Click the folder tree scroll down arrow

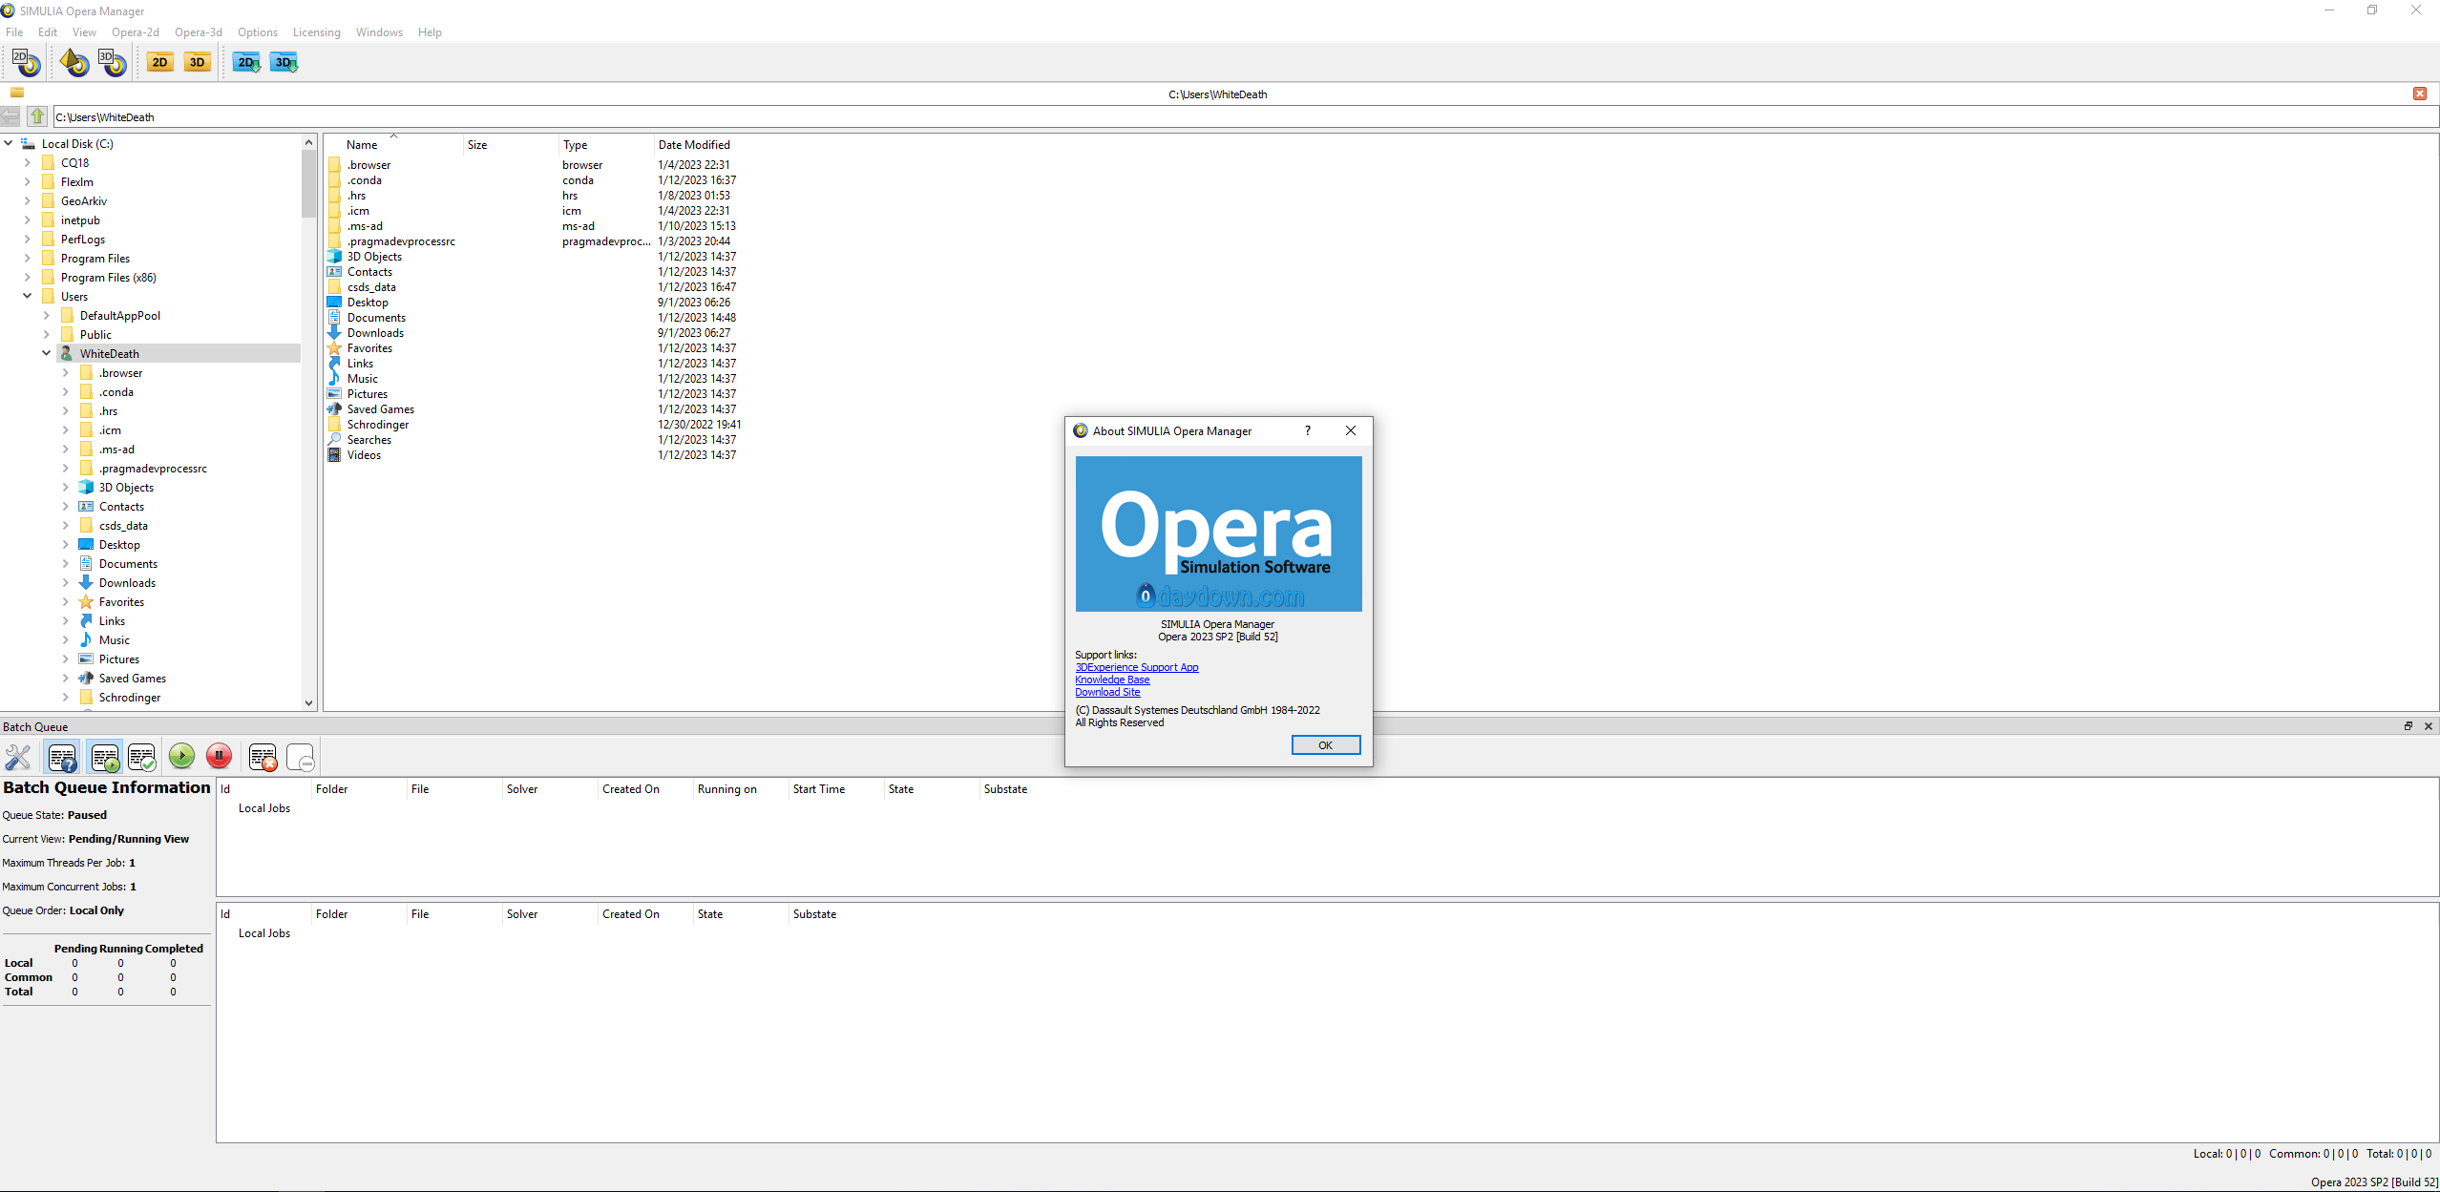point(308,702)
